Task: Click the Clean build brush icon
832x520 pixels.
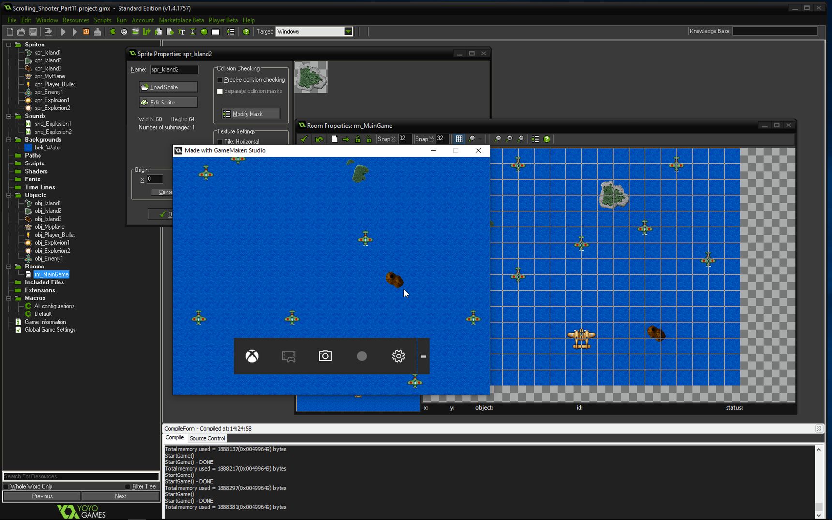Action: [98, 32]
